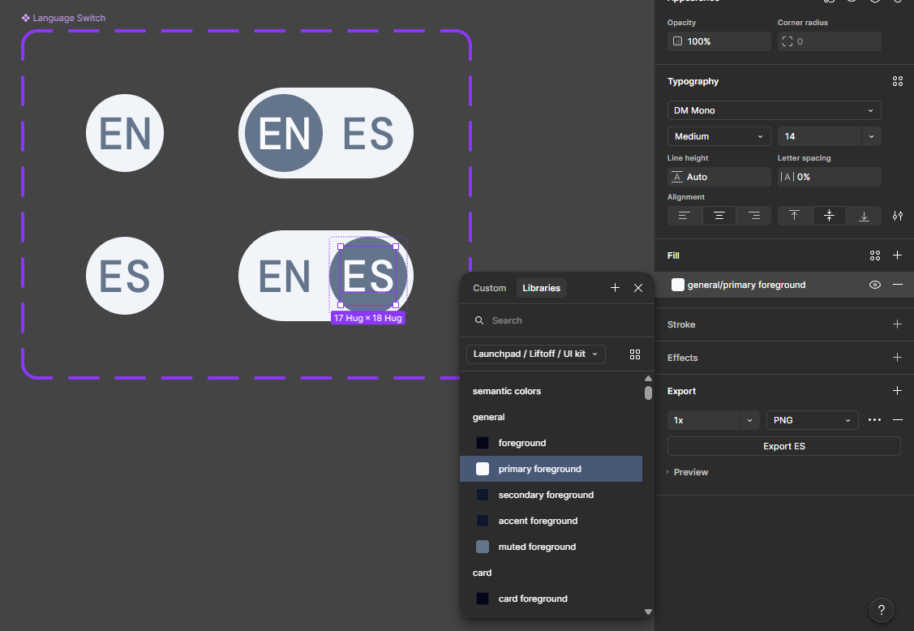Click plus icon in color picker header
Screen dimensions: 914x631
[615, 288]
